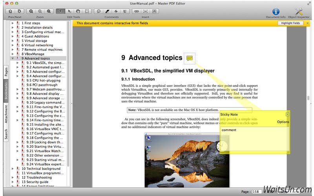Select the dotted rectangle area-select tool
The width and height of the screenshot is (314, 196).
pyautogui.click(x=87, y=11)
